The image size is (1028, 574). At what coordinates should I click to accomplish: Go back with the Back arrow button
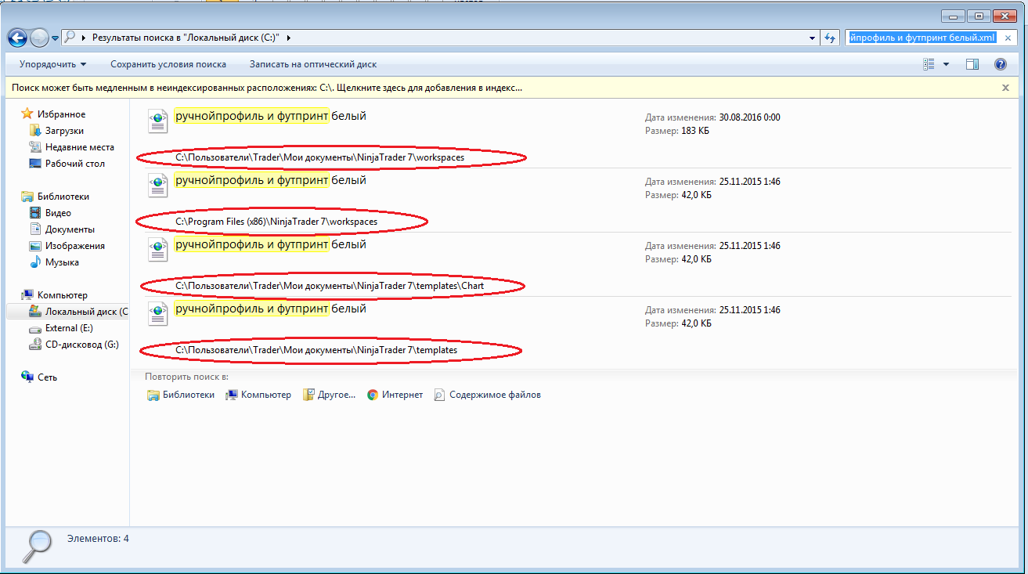[17, 37]
